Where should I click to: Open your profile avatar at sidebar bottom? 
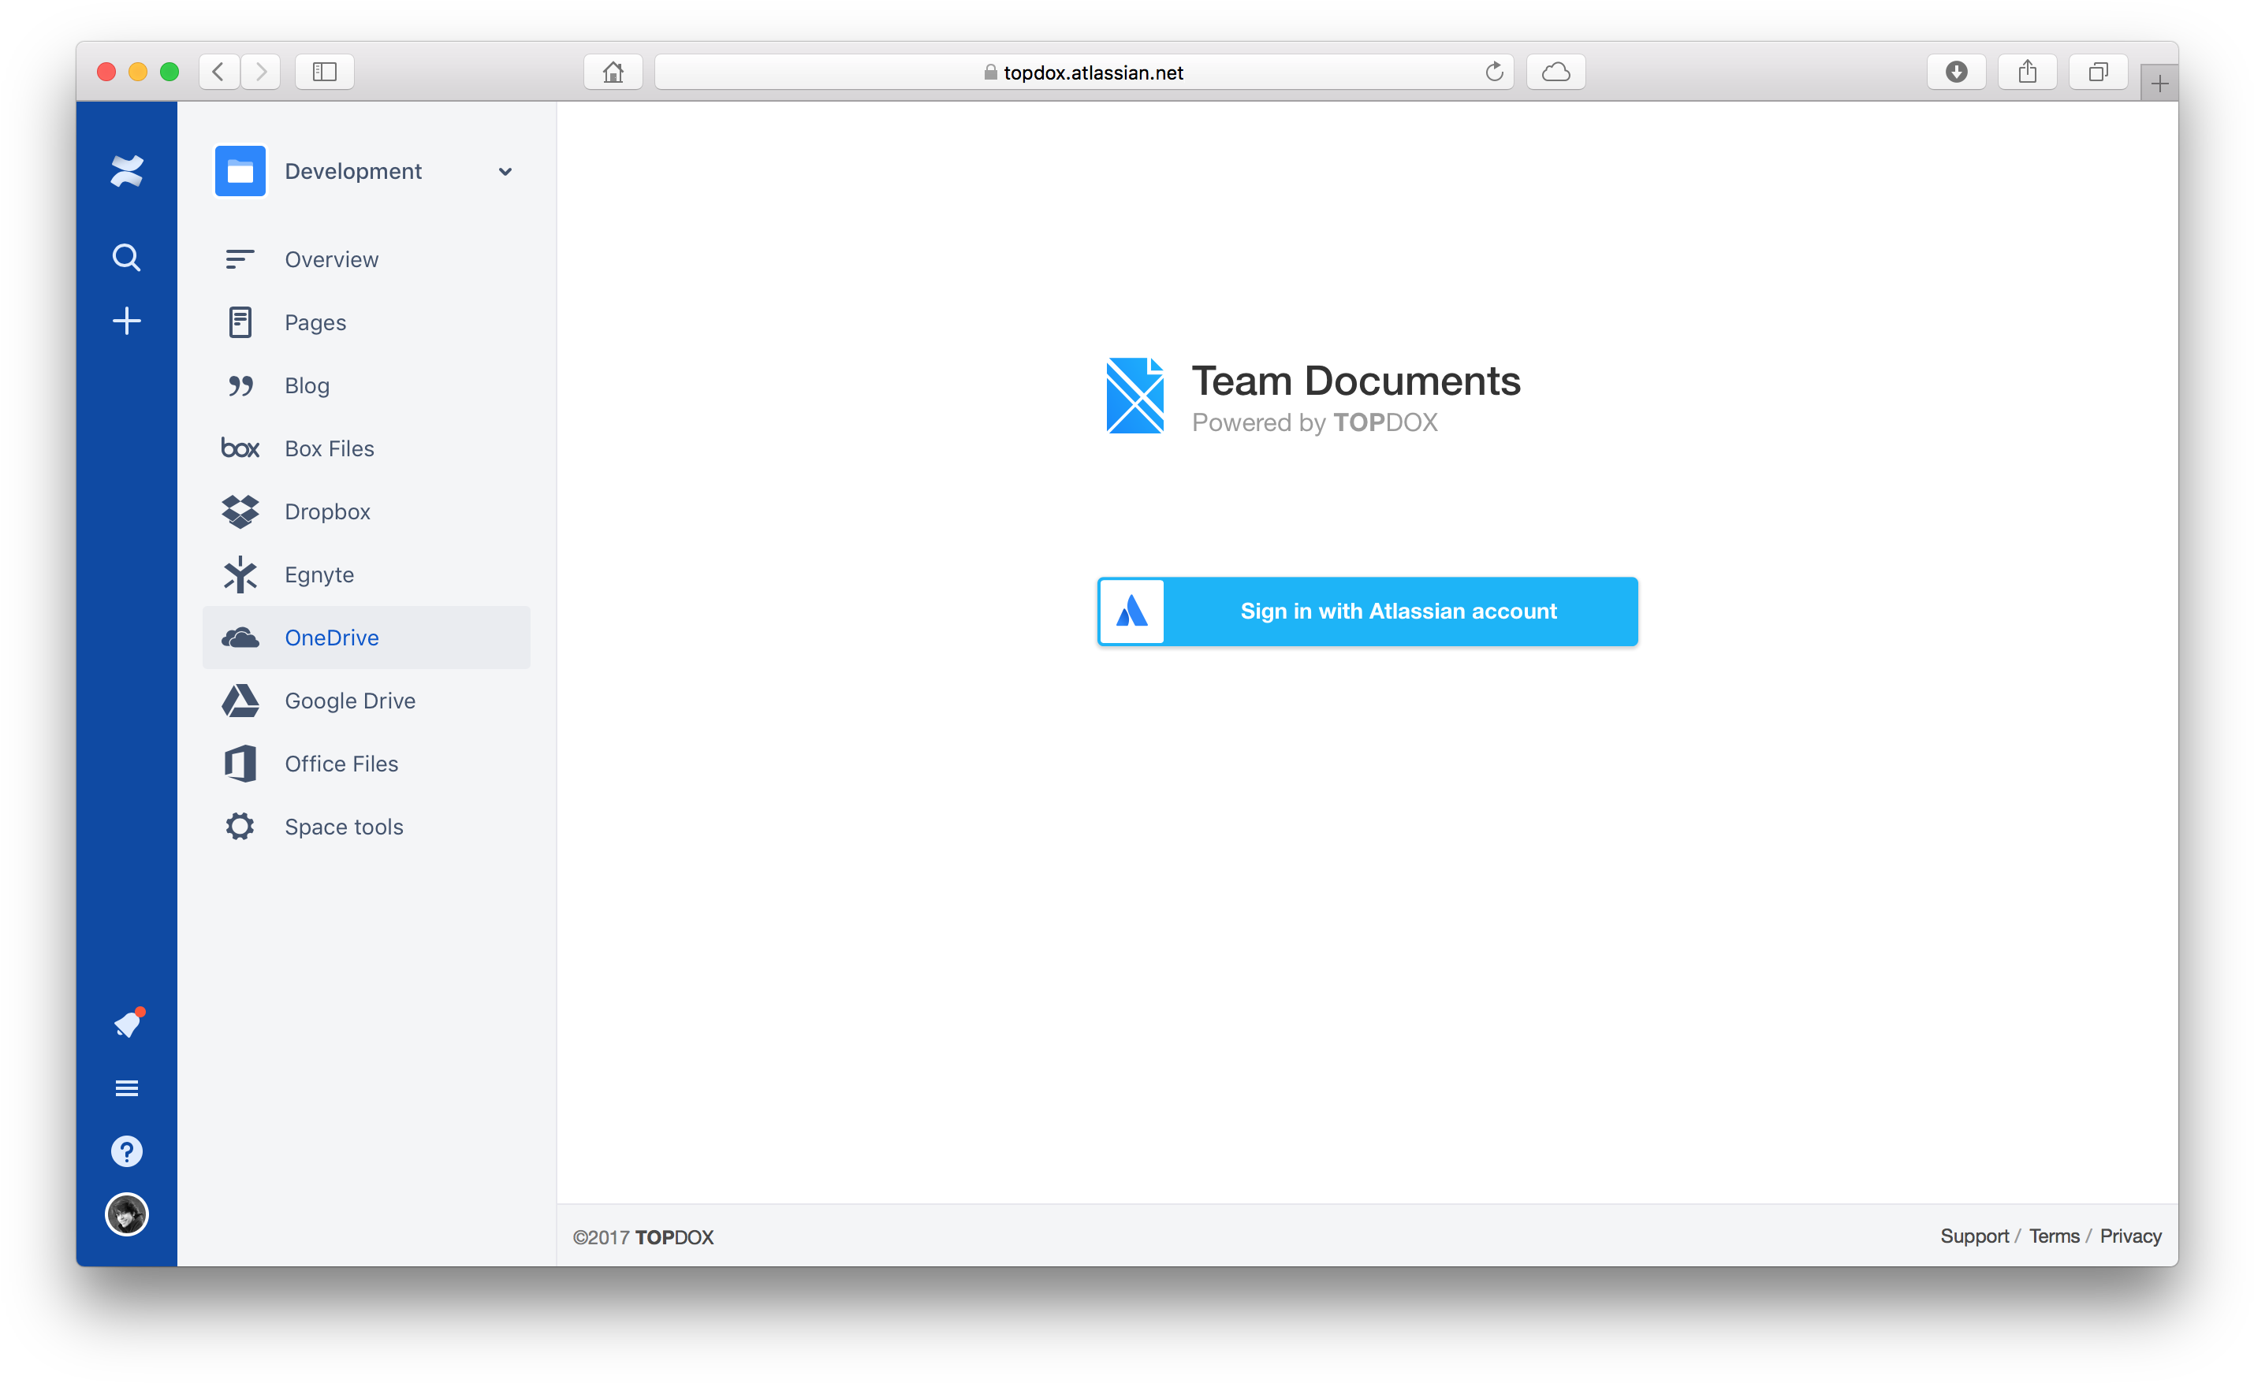[127, 1214]
